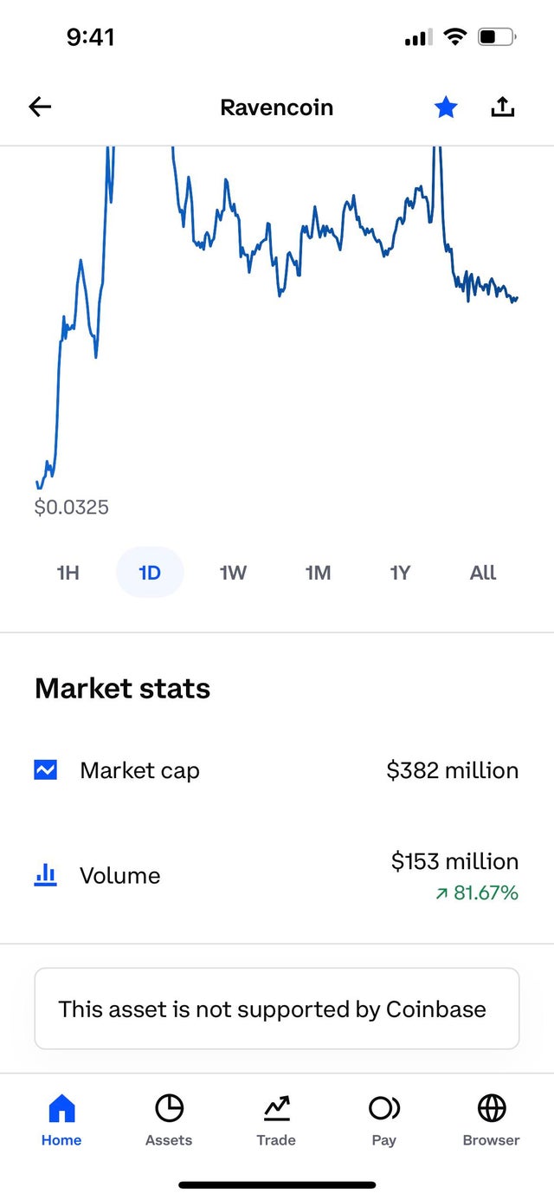The height and width of the screenshot is (1200, 554).
Task: Tap the Home house icon
Action: tap(61, 1107)
